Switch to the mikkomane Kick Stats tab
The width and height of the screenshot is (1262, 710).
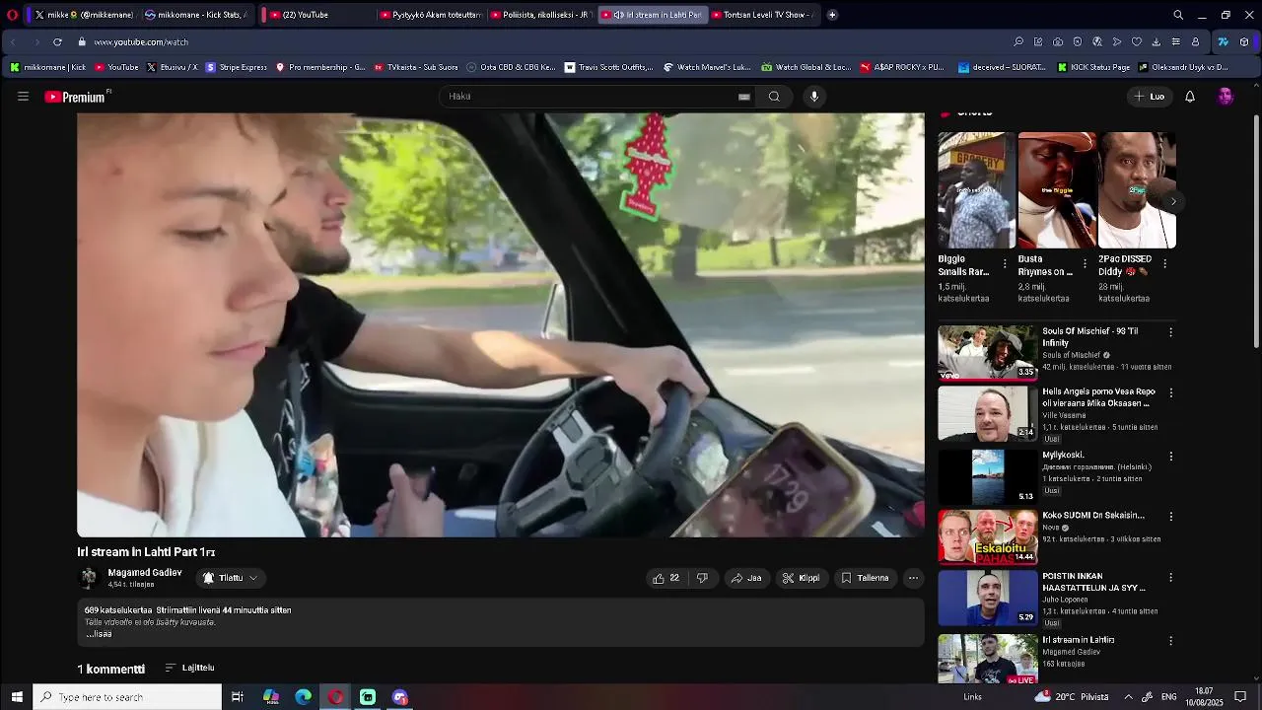(195, 15)
